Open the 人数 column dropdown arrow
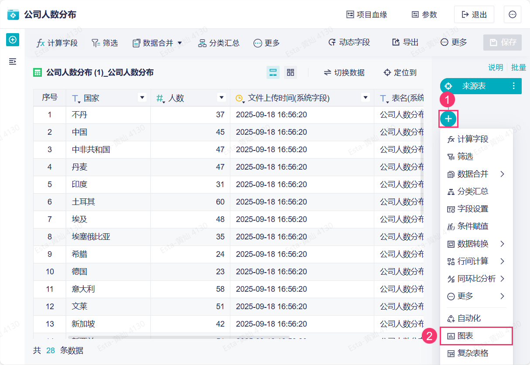Viewport: 530px width, 365px height. (x=222, y=98)
